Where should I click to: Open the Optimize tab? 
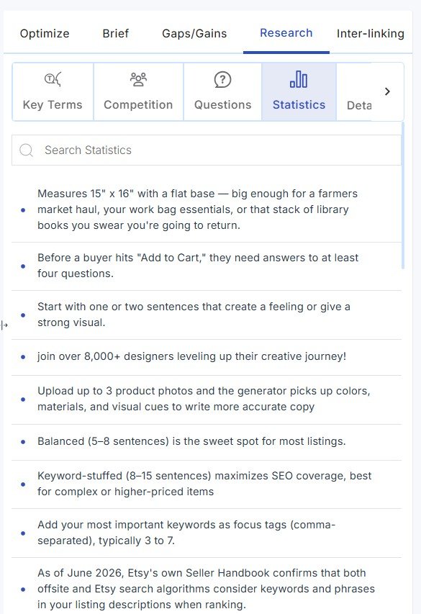pyautogui.click(x=45, y=33)
